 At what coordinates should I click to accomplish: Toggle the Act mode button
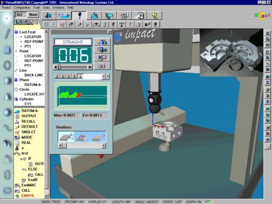[x=20, y=15]
